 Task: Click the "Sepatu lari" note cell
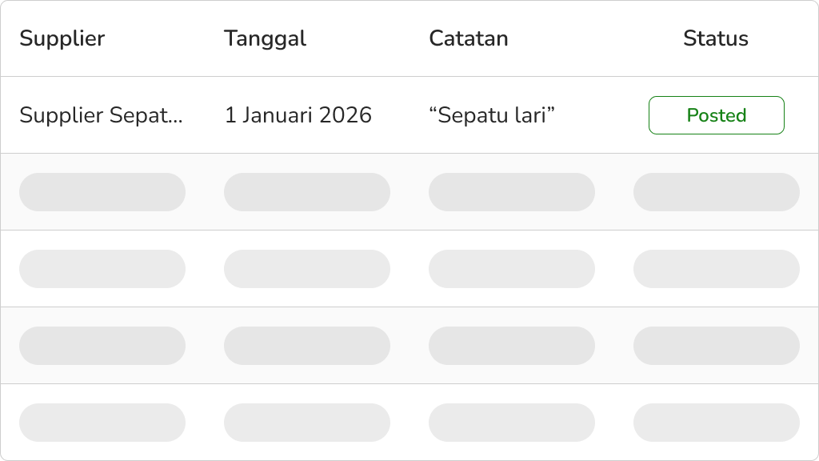pos(492,115)
